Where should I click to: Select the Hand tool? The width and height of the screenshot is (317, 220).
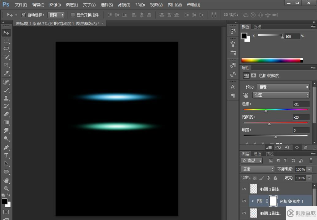tap(6, 180)
